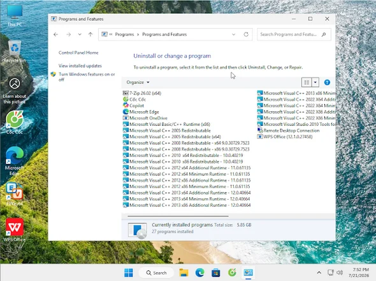Click the search magnifier icon in search box

pos(324,34)
